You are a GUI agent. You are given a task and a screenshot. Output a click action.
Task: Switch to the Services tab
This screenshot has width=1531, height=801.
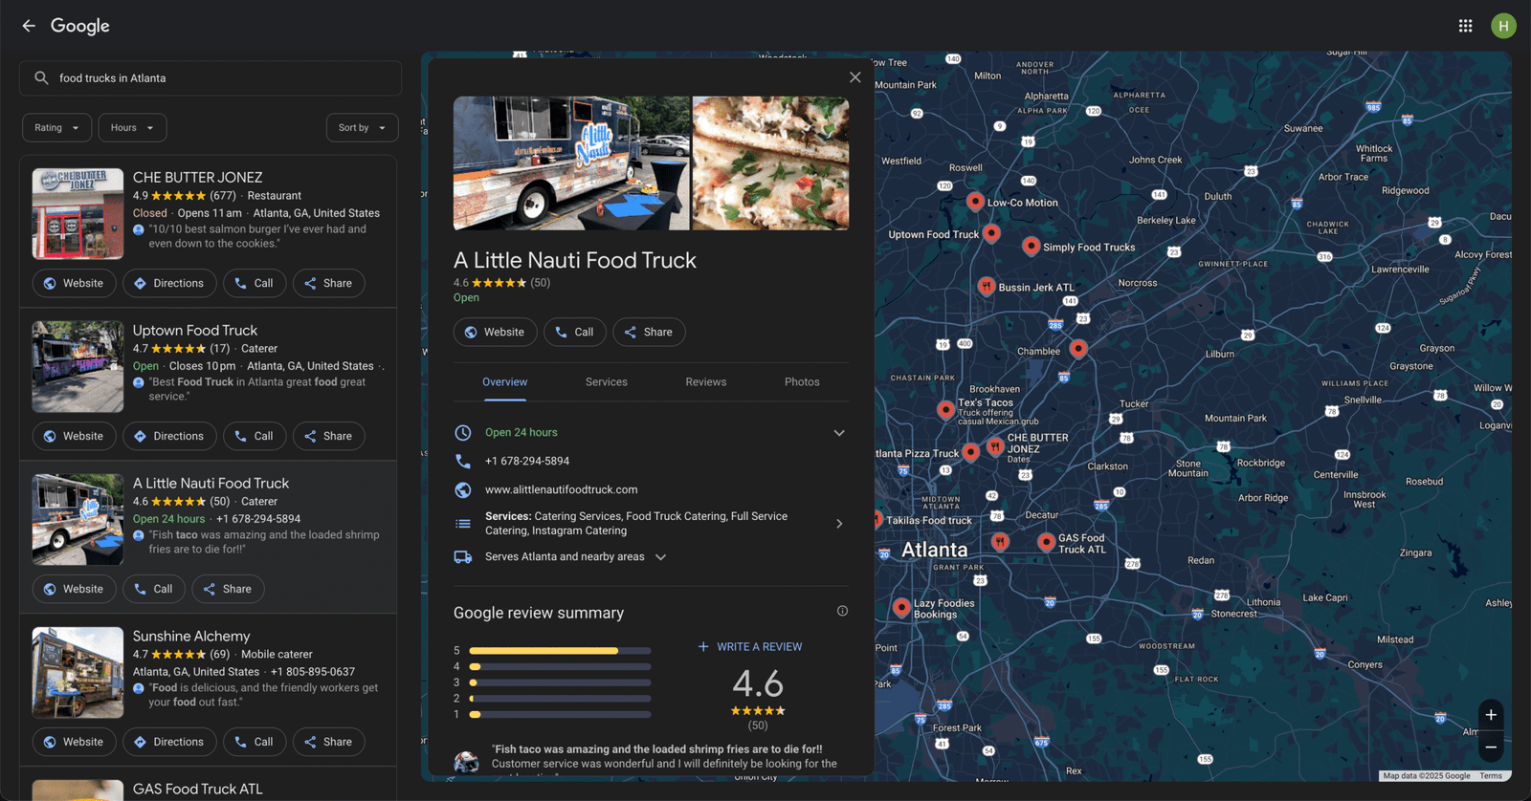(607, 382)
